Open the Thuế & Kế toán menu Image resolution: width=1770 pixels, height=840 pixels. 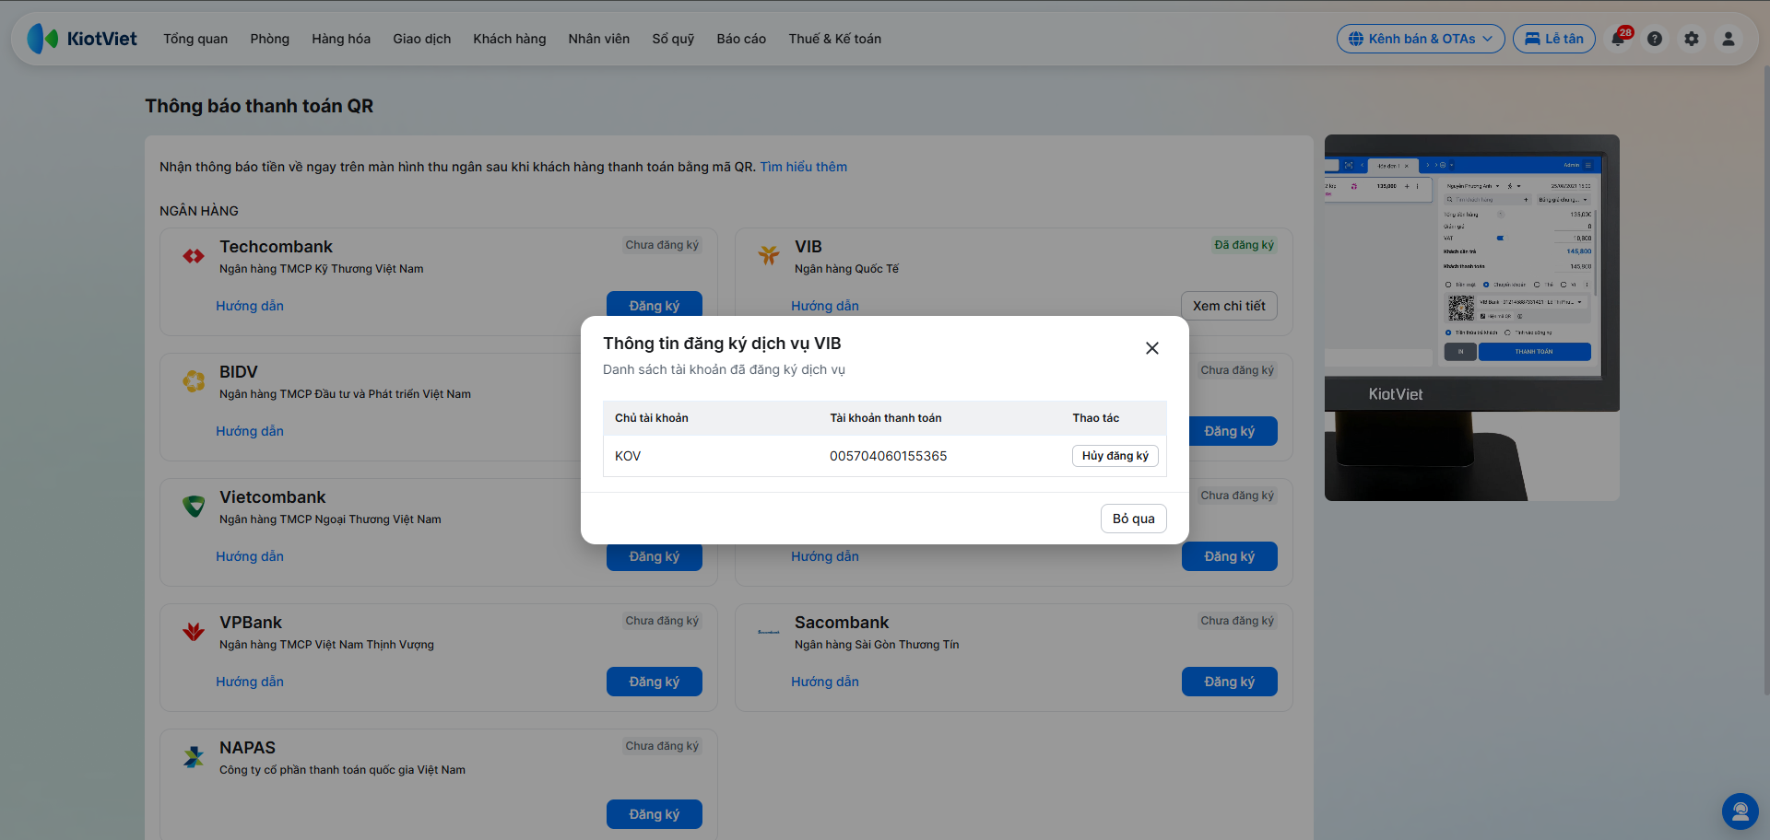835,39
